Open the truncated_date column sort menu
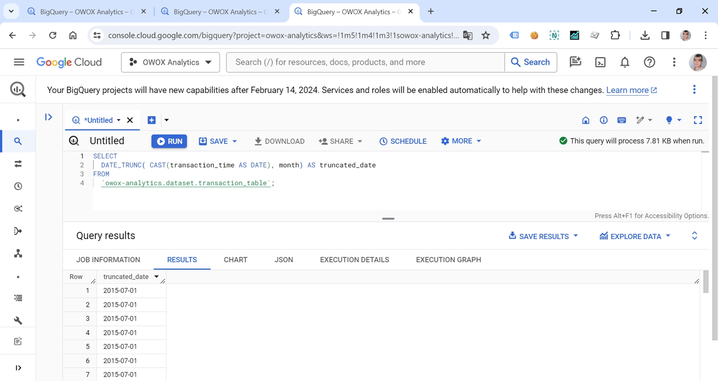The height and width of the screenshot is (381, 718). (157, 277)
